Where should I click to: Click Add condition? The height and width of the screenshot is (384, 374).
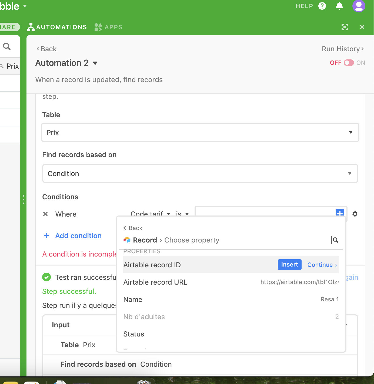point(73,236)
